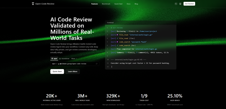Open the Open Code Review home link
The width and height of the screenshot is (226, 109).
click(x=43, y=4)
